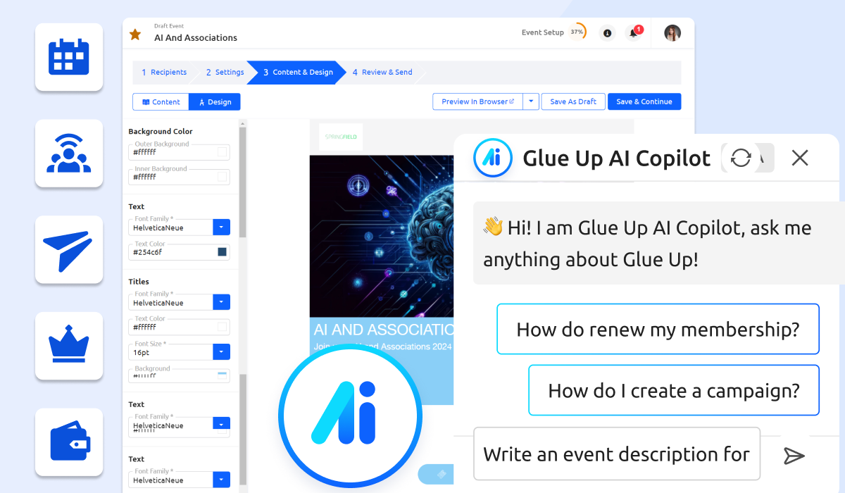The image size is (845, 493).
Task: Select the Membership crown sidebar icon
Action: click(x=68, y=346)
